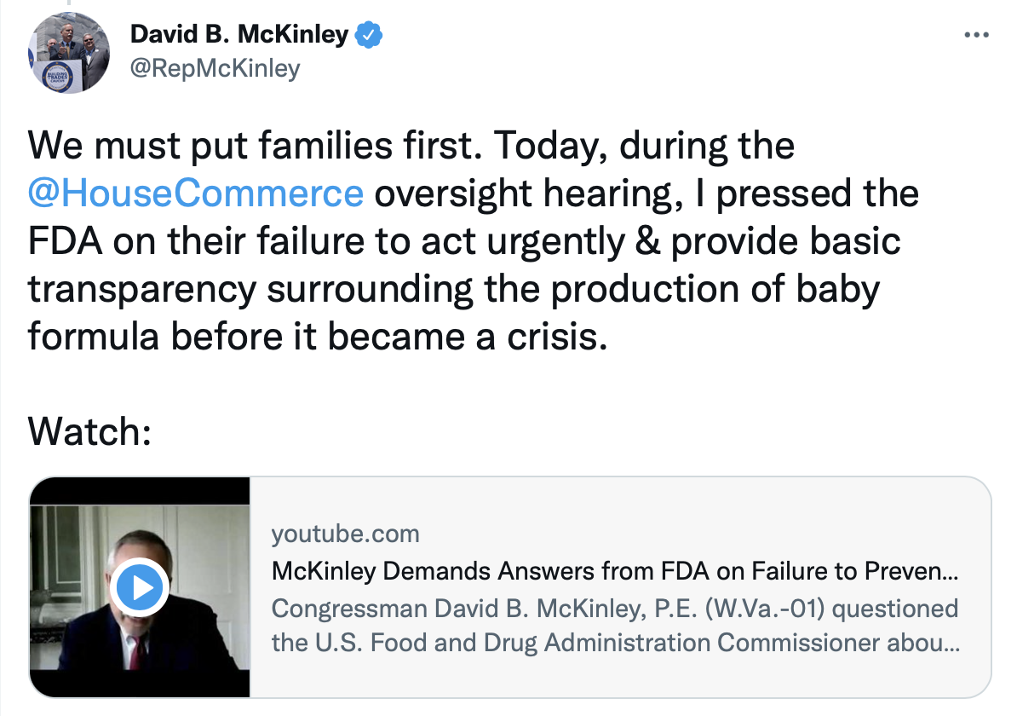Click the line starting "FDA on their failure"
1017x716 pixels.
pos(464,241)
